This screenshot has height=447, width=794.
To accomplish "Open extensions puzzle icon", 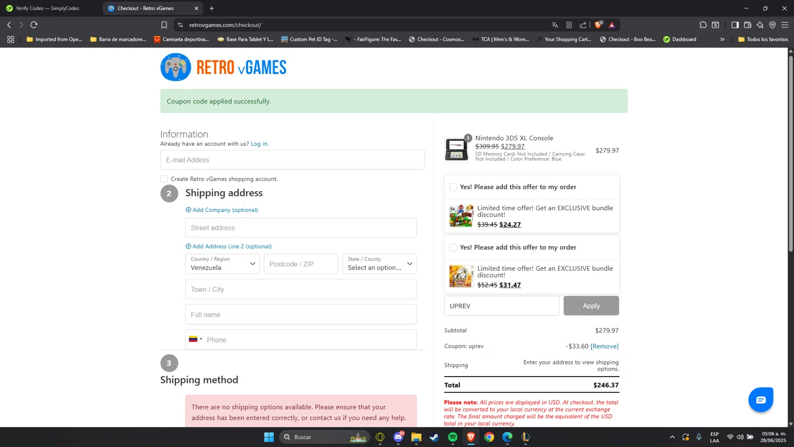I will 703,25.
